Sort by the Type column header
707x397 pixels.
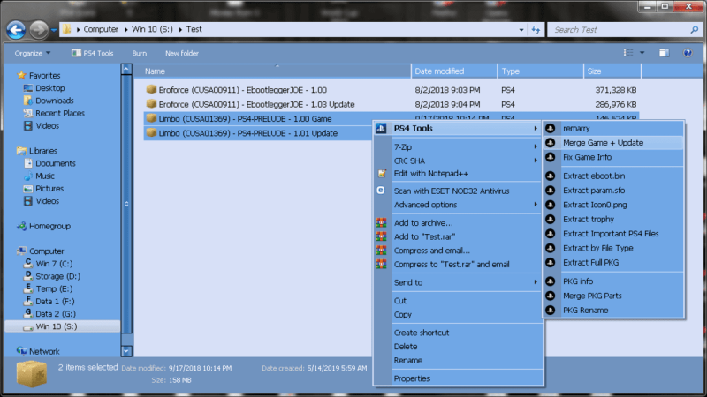tap(540, 71)
